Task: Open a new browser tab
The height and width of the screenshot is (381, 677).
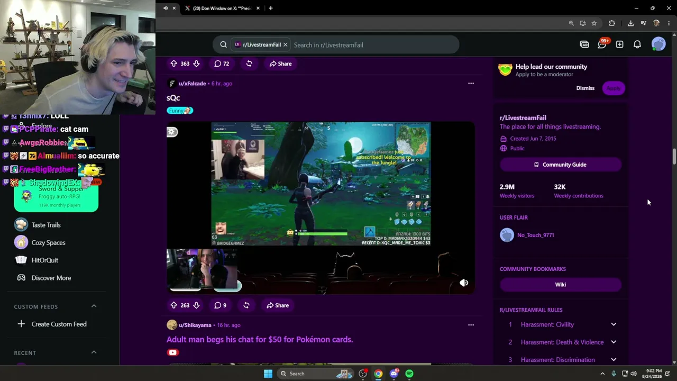Action: 271,8
